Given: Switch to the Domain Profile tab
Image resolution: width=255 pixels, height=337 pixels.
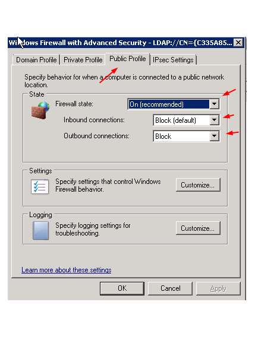Looking at the screenshot, I should pyautogui.click(x=36, y=60).
